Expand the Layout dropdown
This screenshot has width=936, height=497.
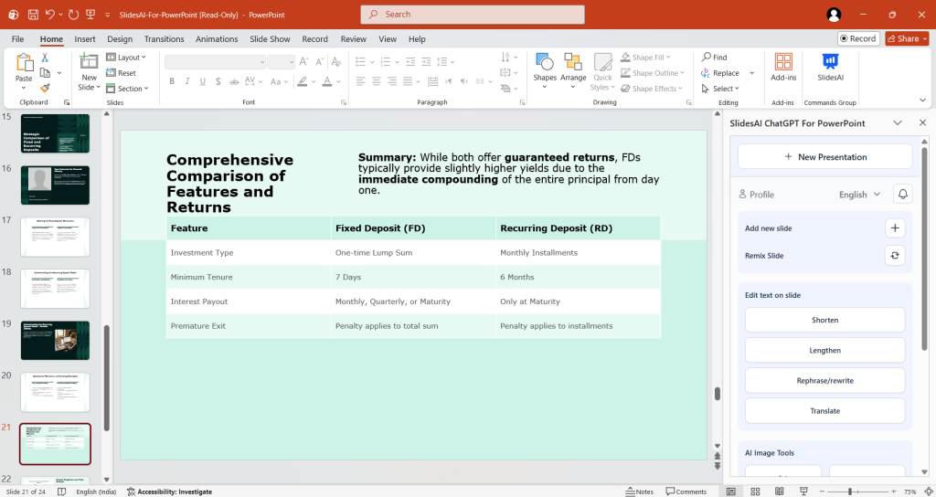126,58
